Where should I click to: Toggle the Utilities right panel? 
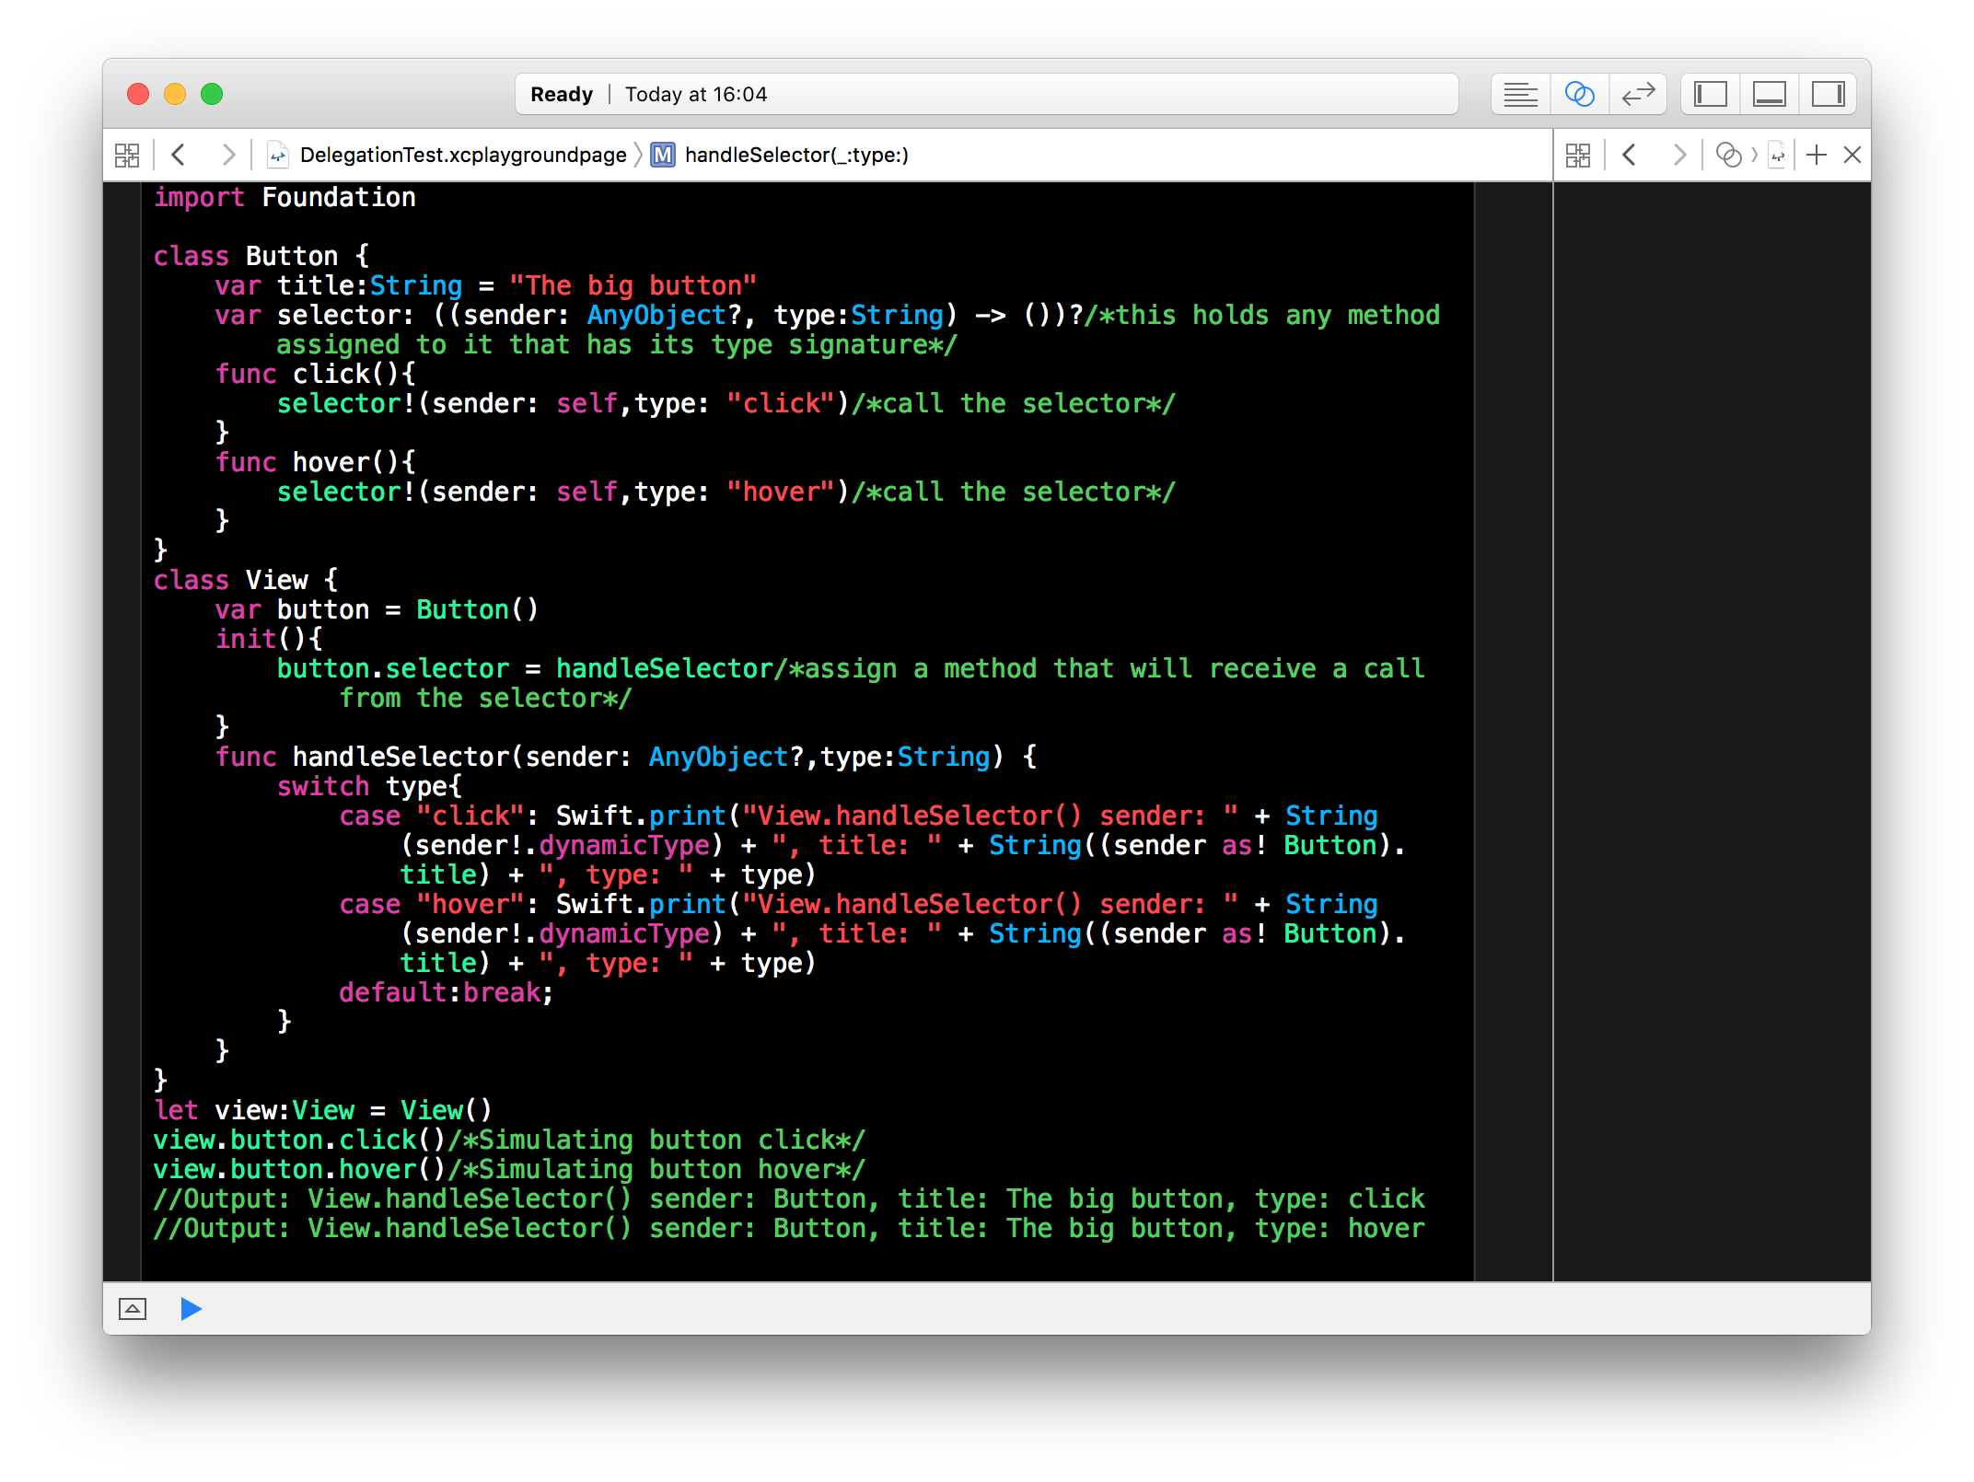1828,94
